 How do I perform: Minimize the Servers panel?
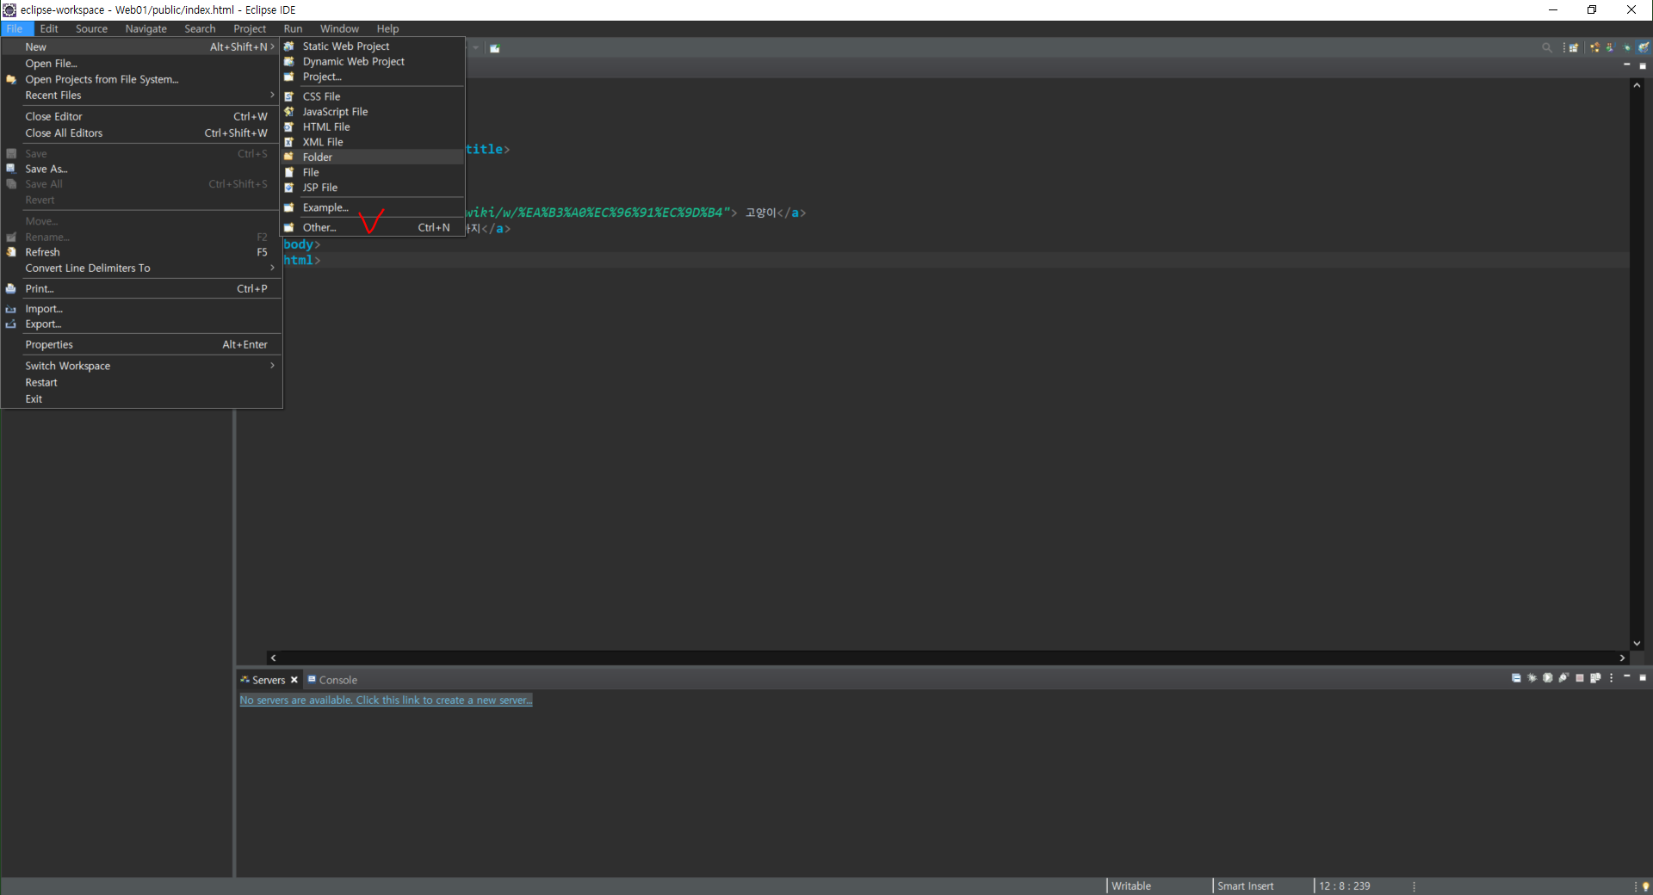1627,676
